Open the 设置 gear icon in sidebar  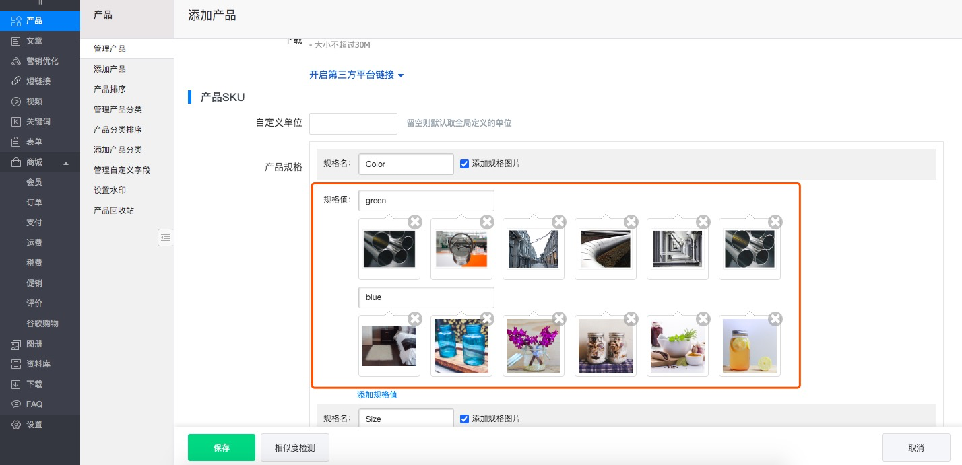(x=16, y=425)
